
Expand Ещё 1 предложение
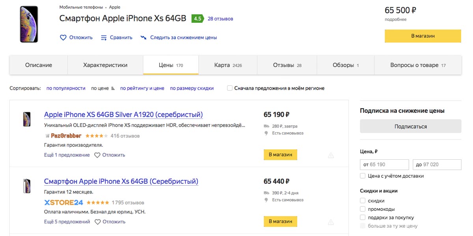[x=67, y=155]
